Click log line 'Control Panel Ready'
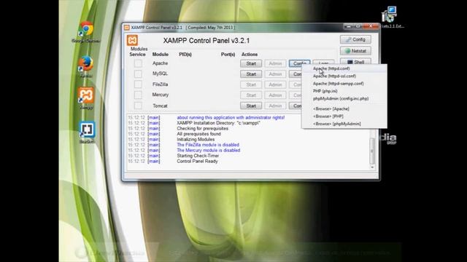 pos(197,162)
